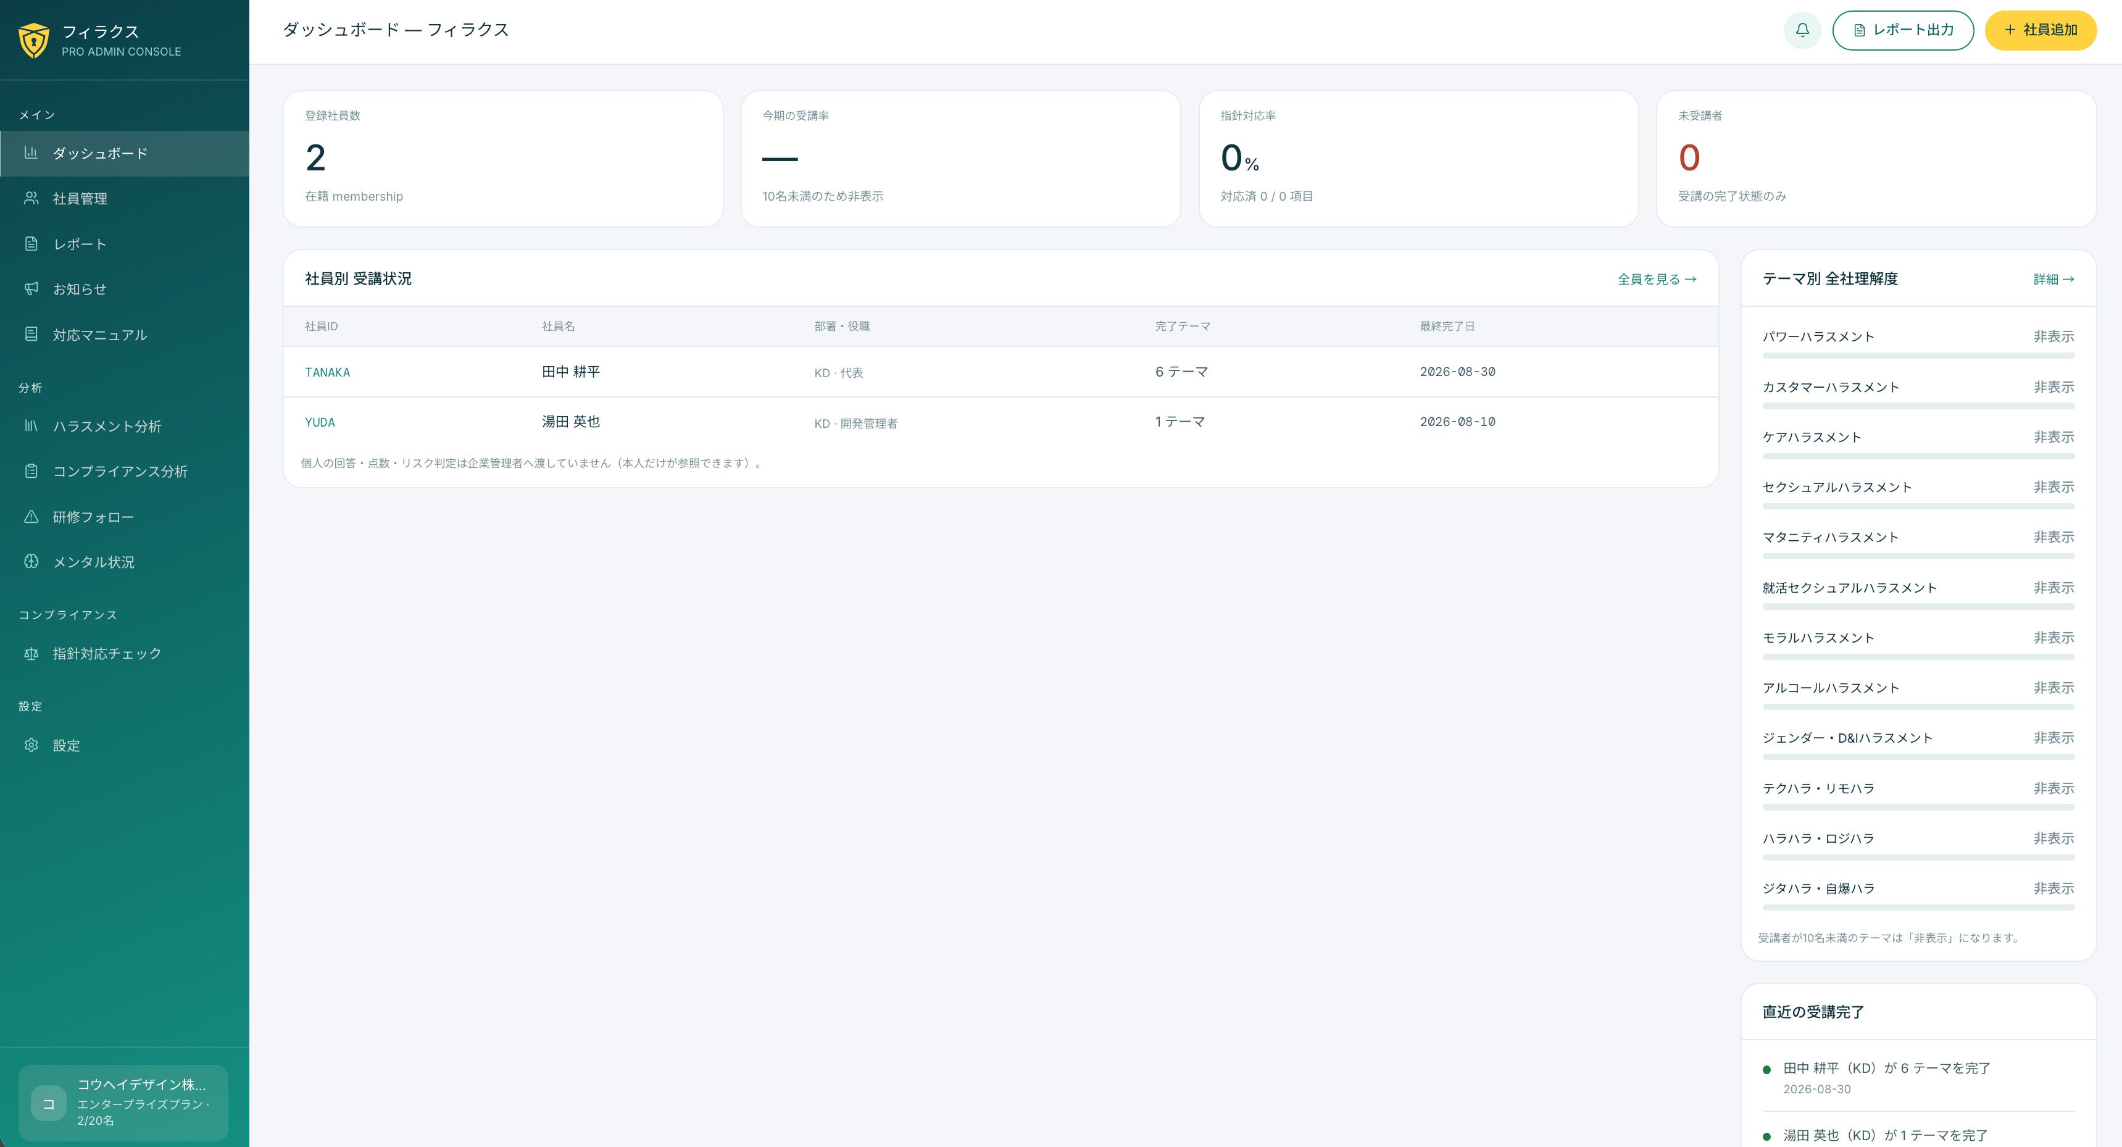Screen dimensions: 2122x1147
Task: Select the コンプライアンス分析 menu item
Action: point(125,471)
